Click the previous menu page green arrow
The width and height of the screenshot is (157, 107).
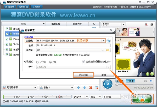click(148, 74)
